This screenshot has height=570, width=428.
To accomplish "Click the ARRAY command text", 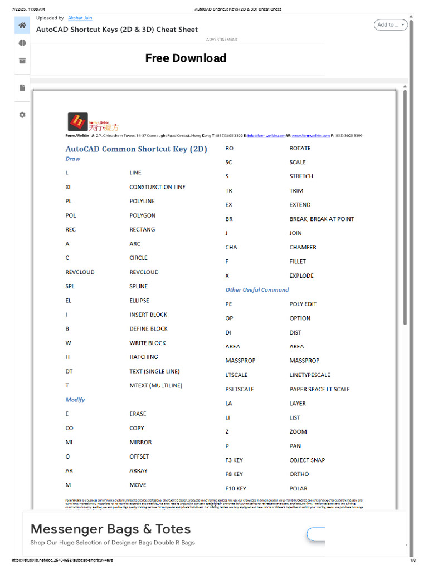I will tap(138, 470).
